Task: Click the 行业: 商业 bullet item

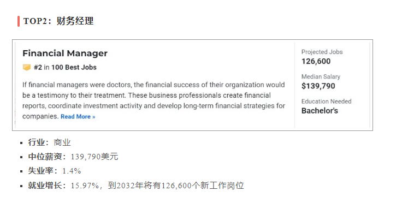Action: coord(50,142)
